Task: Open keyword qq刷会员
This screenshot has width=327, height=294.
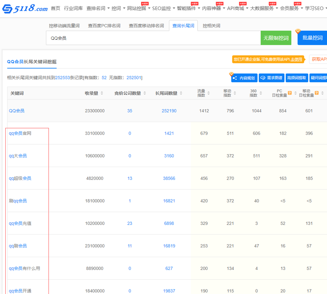Action: 18,246
